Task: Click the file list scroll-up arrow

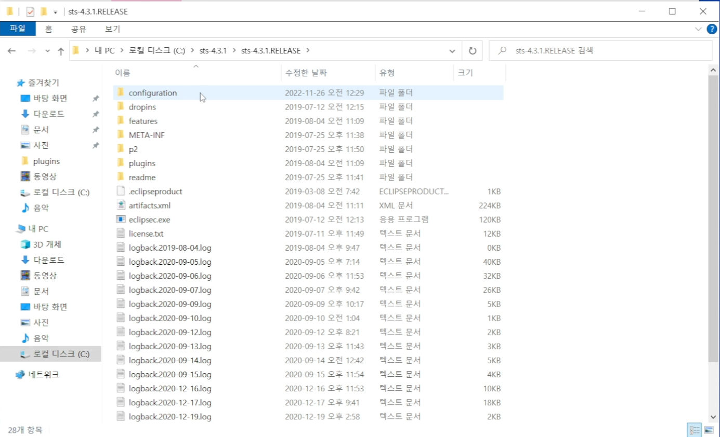Action: click(713, 69)
